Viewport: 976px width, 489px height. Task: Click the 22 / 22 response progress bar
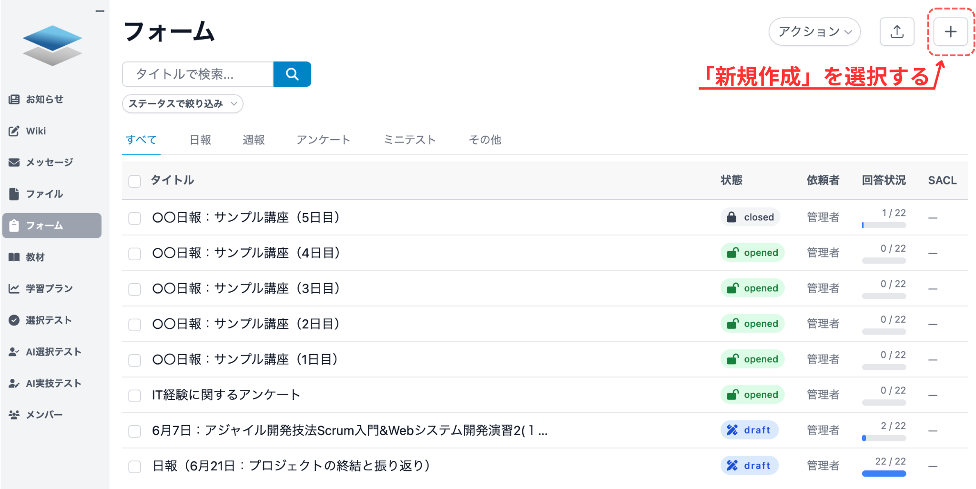884,473
